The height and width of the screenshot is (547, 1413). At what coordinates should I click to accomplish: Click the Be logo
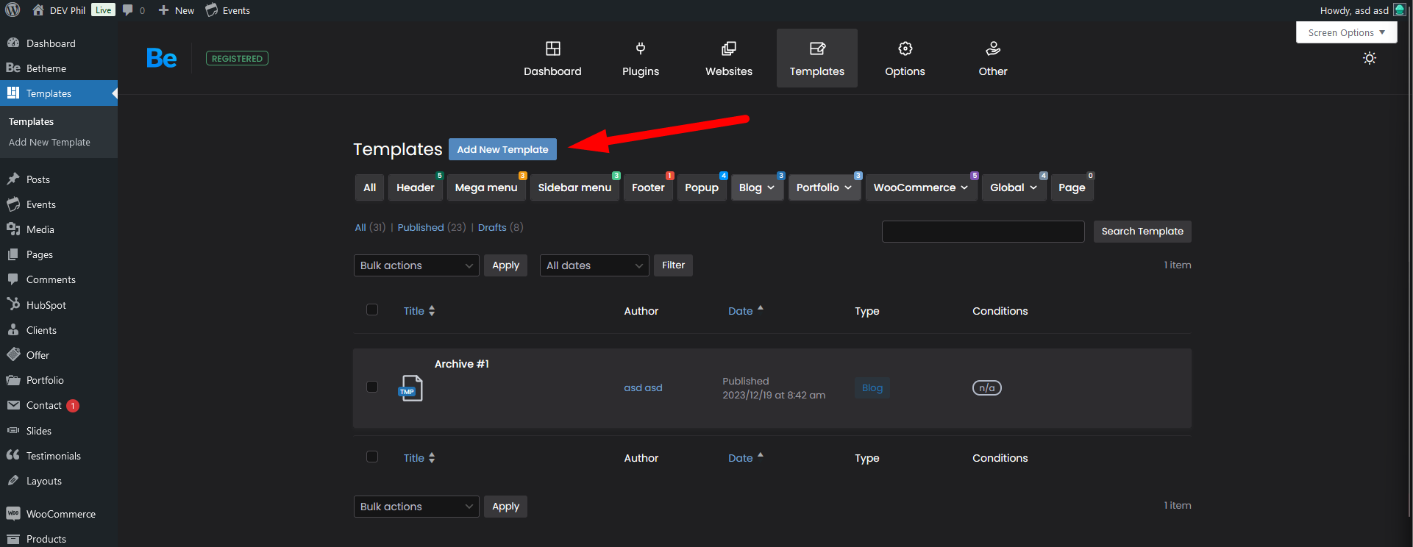162,58
